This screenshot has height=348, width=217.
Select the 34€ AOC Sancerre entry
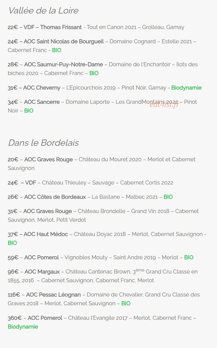coord(102,106)
